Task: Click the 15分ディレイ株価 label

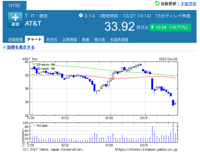Action: coord(173,16)
